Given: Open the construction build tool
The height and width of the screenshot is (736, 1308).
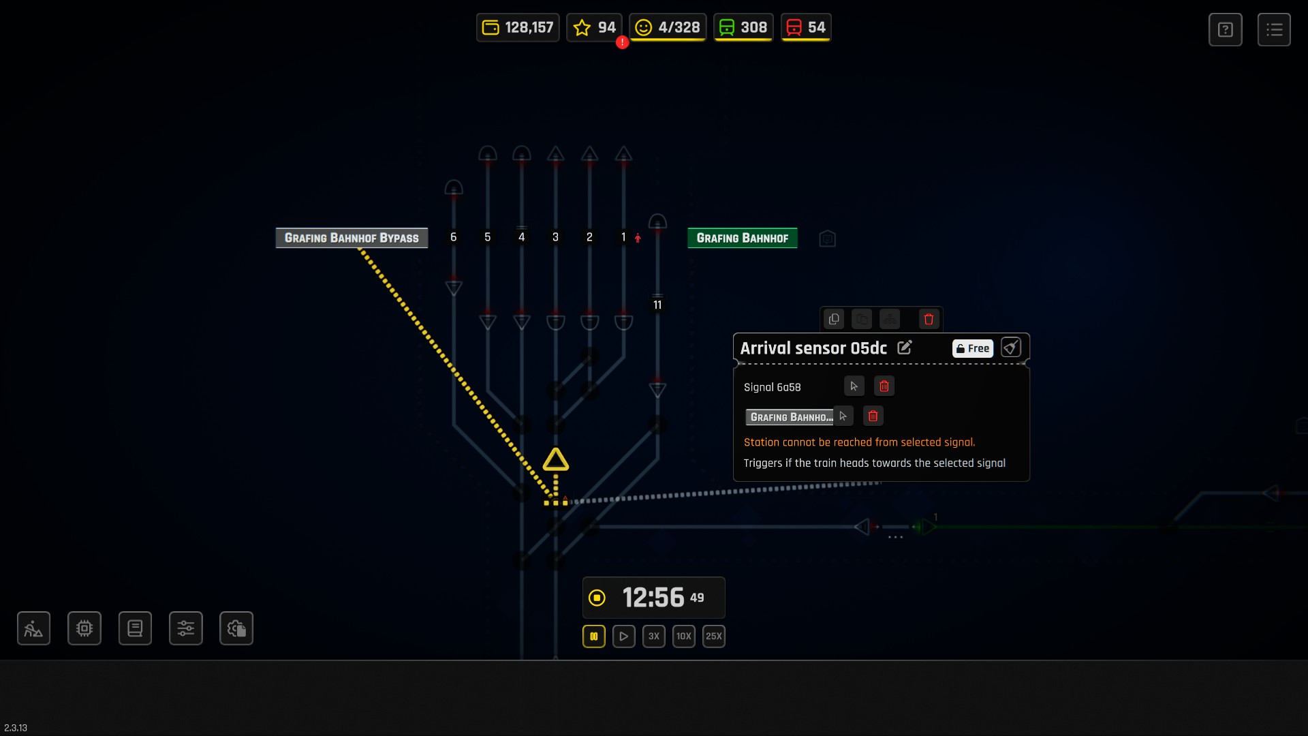Looking at the screenshot, I should tap(33, 628).
